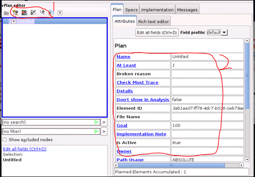Click green arrow in the filter field

point(97,131)
